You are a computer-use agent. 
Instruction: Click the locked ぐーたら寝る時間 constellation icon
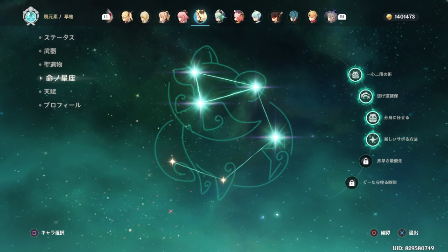pos(352,182)
